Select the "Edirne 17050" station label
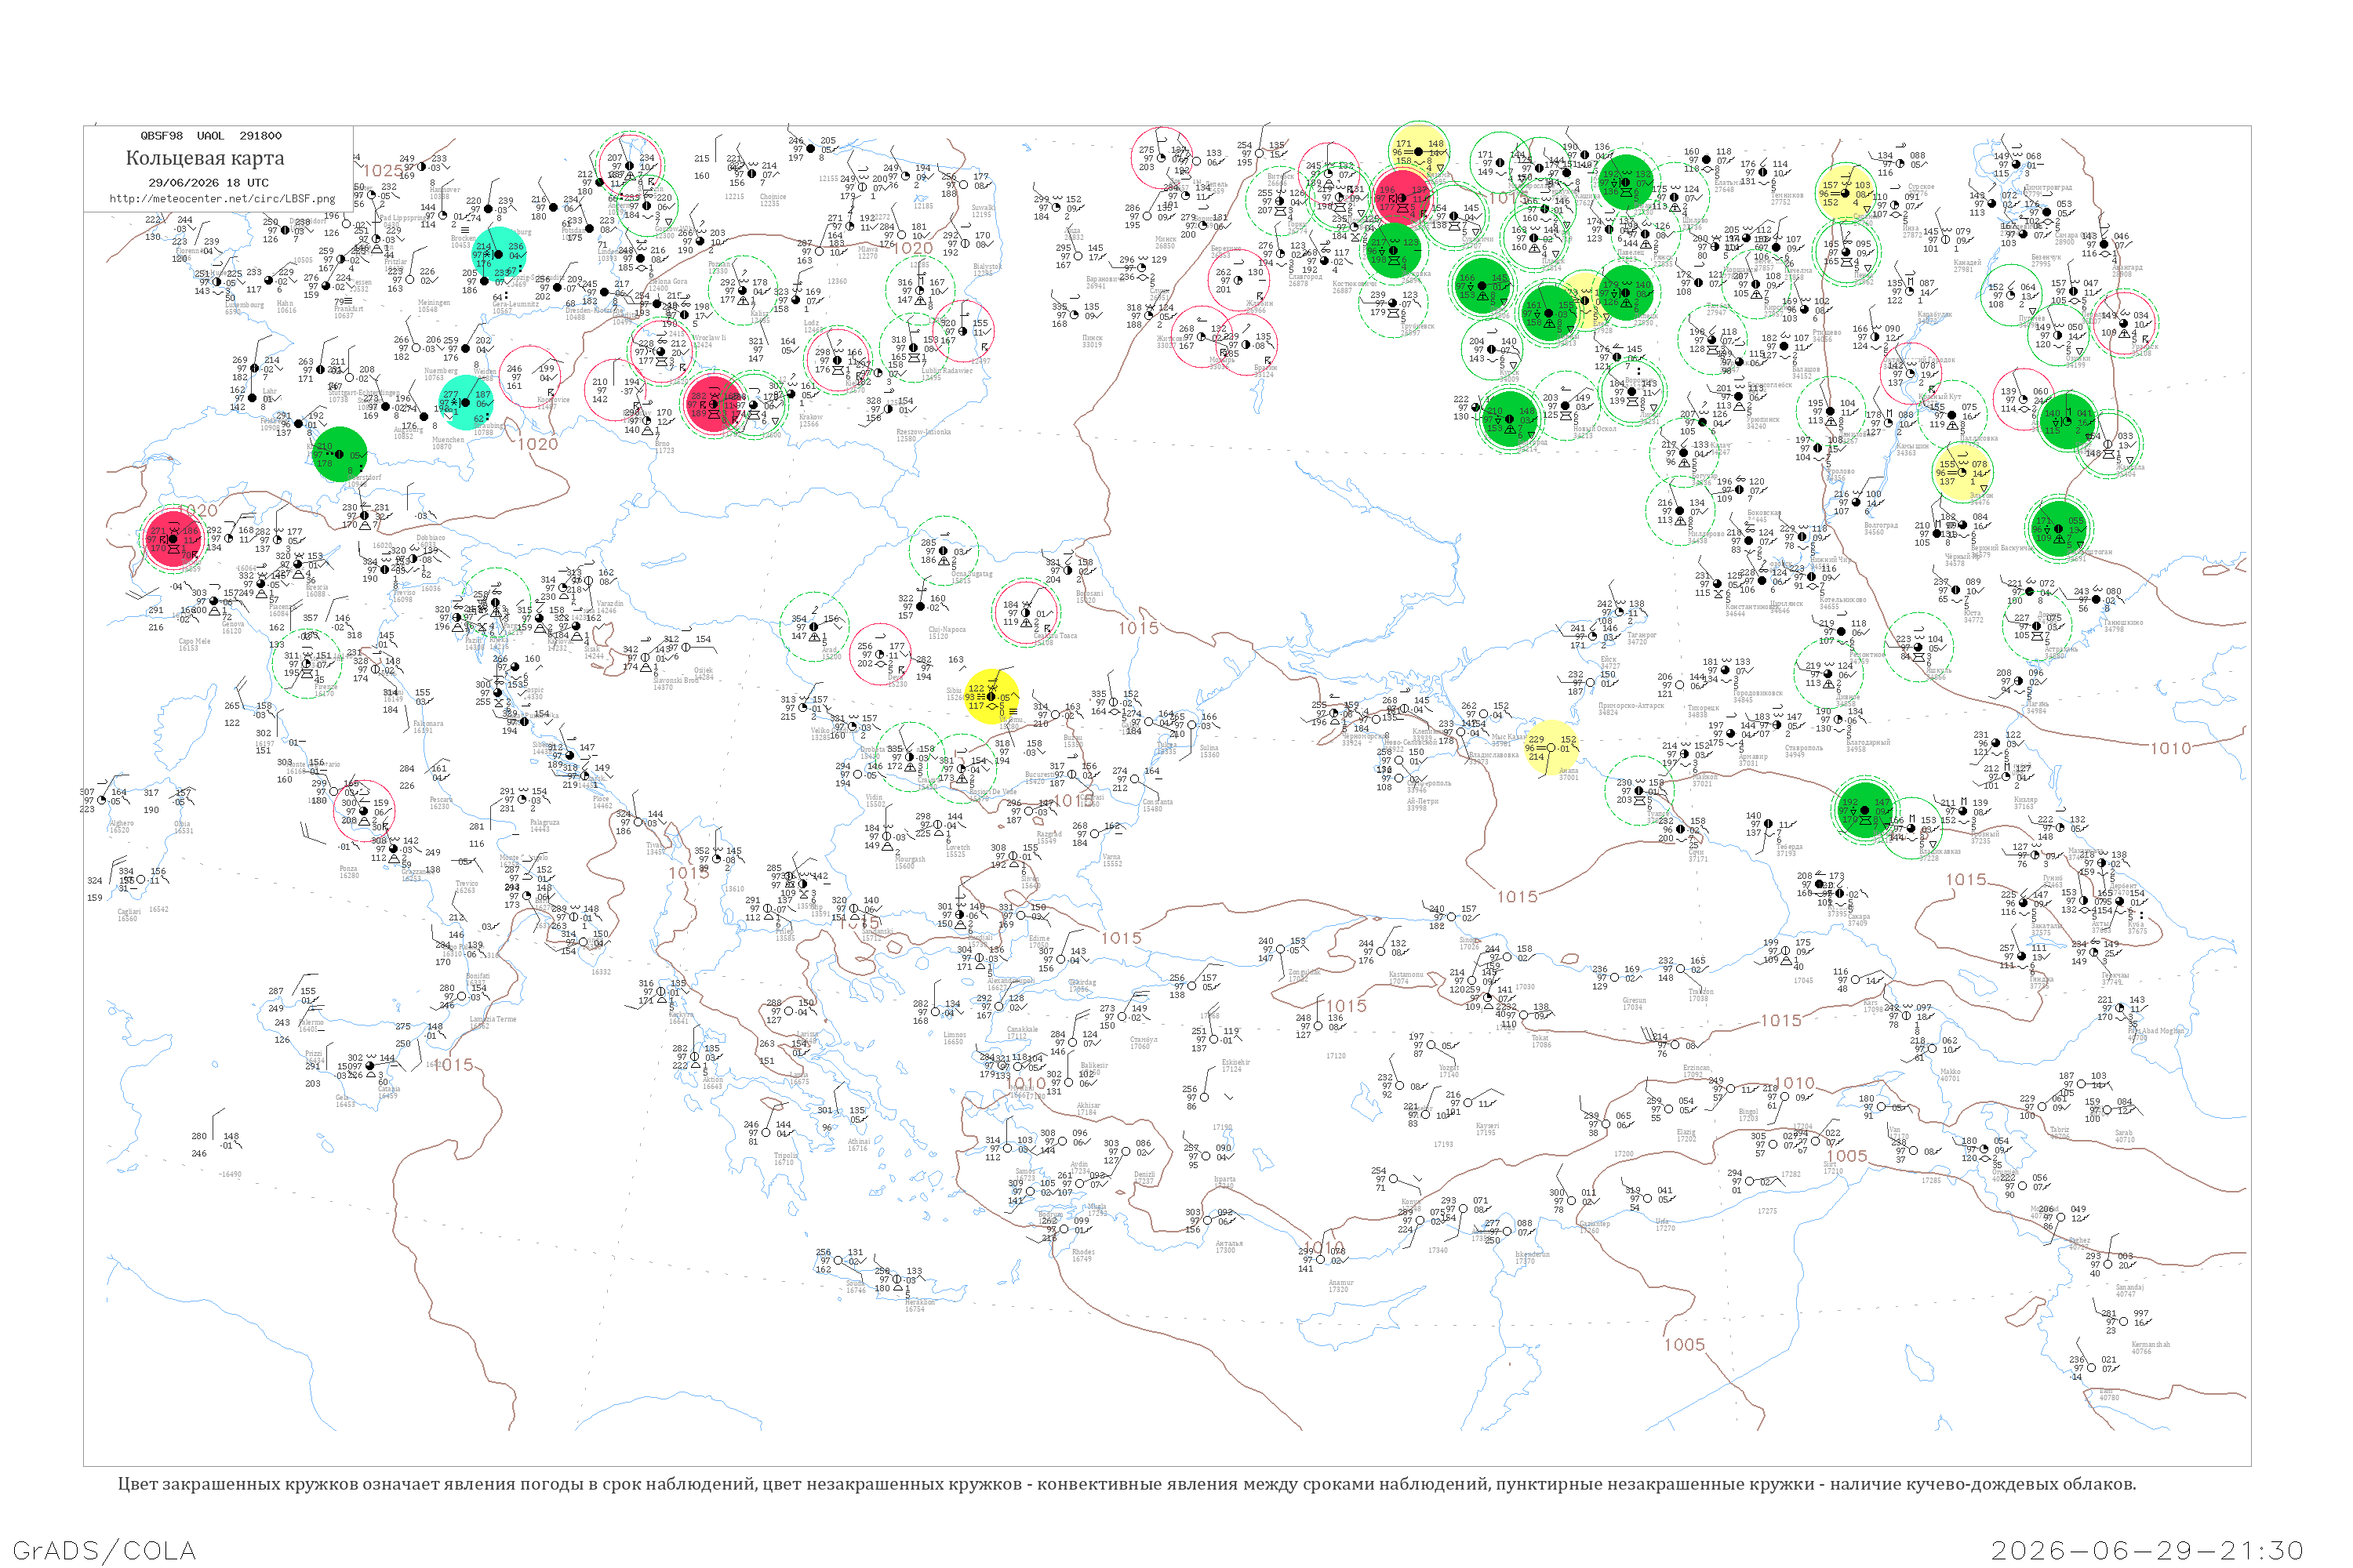Screen dimensions: 2353x1568 pos(1041,943)
